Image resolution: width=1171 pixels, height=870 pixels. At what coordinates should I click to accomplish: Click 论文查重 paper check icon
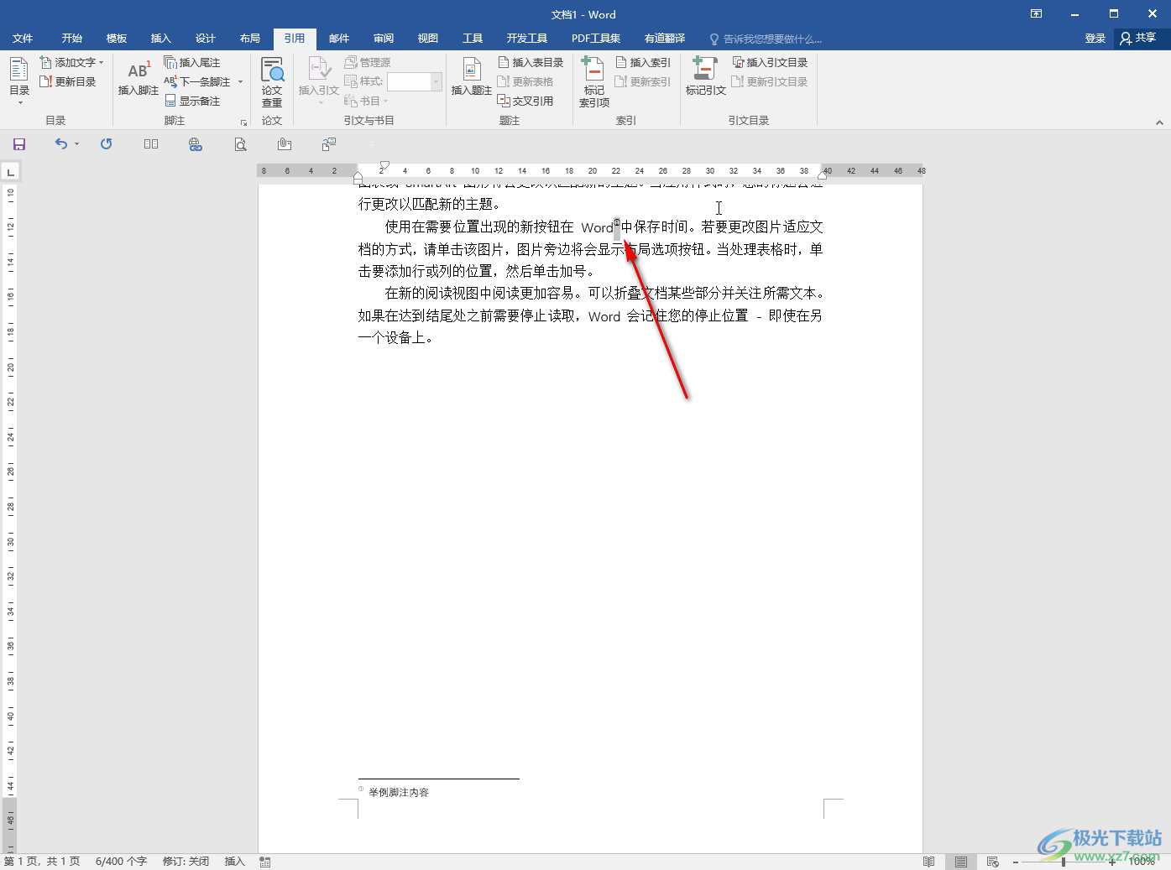pyautogui.click(x=272, y=81)
